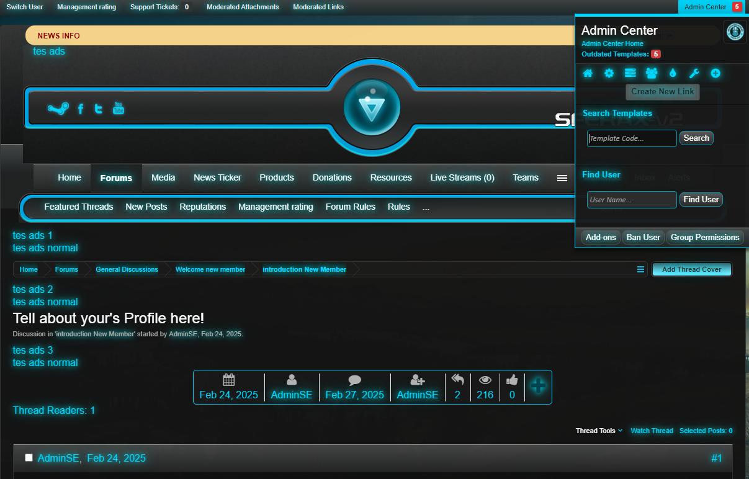Tick the checkbox beside post by AdminSE
Image resolution: width=749 pixels, height=479 pixels.
click(29, 457)
